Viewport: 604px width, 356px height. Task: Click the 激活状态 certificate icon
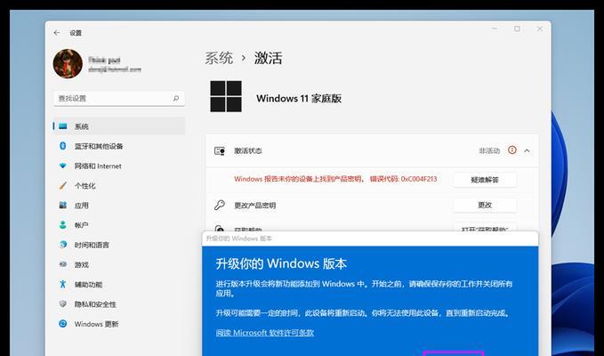(x=220, y=151)
